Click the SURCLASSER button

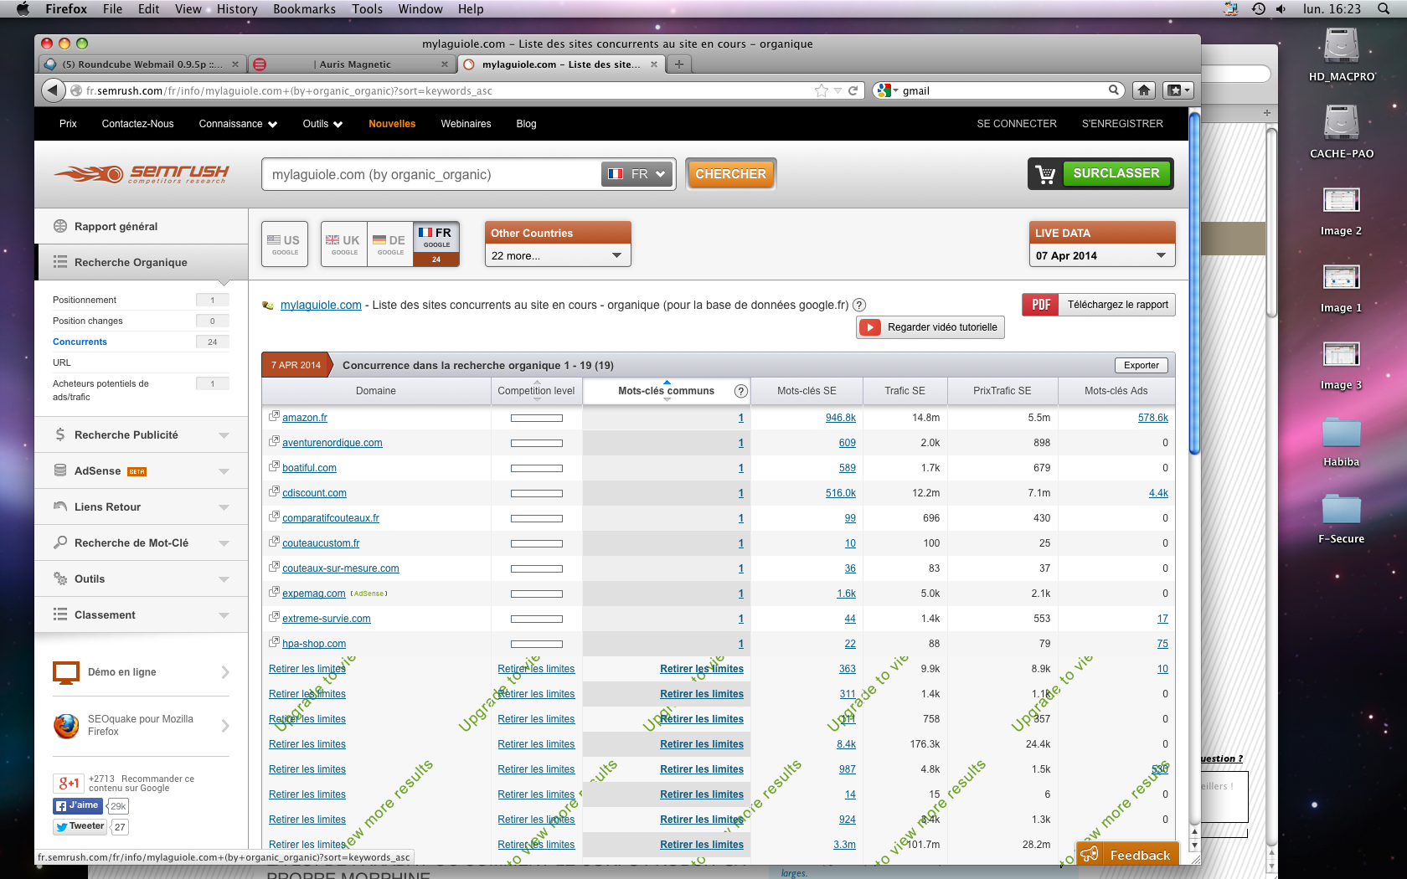[1116, 173]
